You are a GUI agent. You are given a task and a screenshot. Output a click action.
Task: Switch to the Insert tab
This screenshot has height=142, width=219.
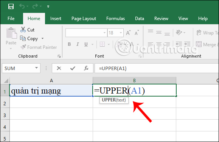click(56, 19)
